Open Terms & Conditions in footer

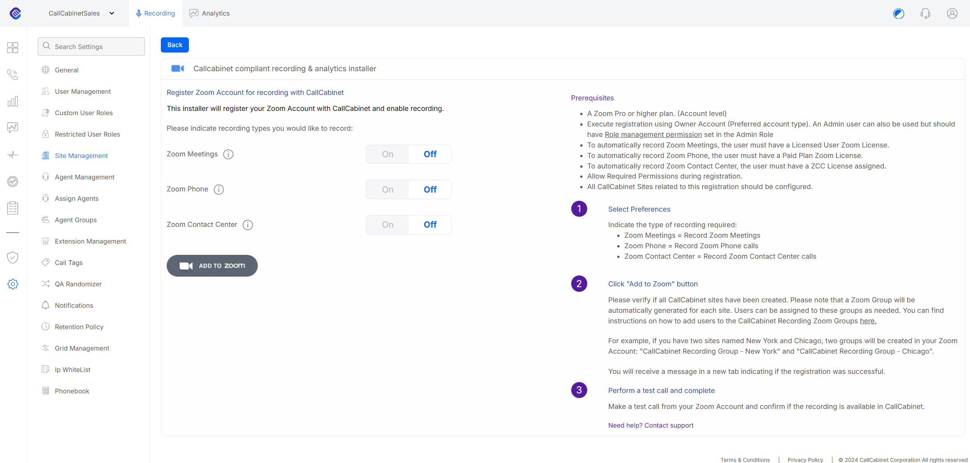click(745, 459)
